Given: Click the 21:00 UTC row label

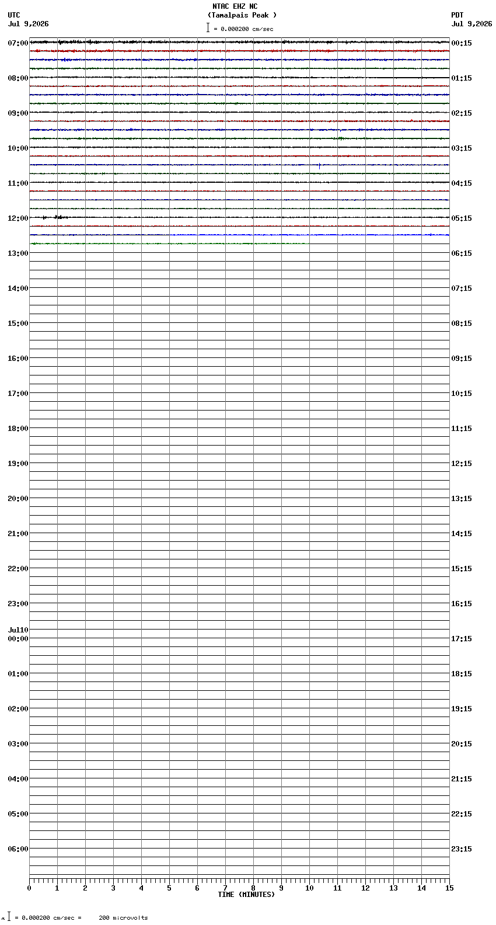Looking at the screenshot, I should point(18,534).
